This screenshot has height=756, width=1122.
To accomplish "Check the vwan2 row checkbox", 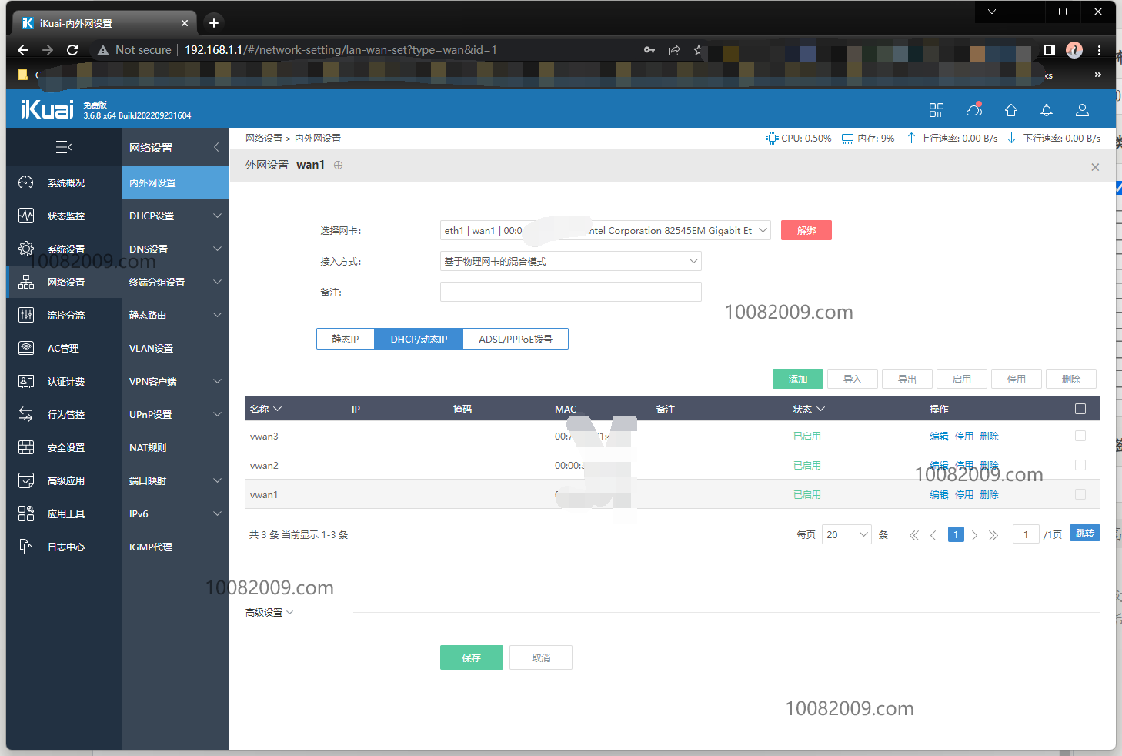I will (1080, 465).
